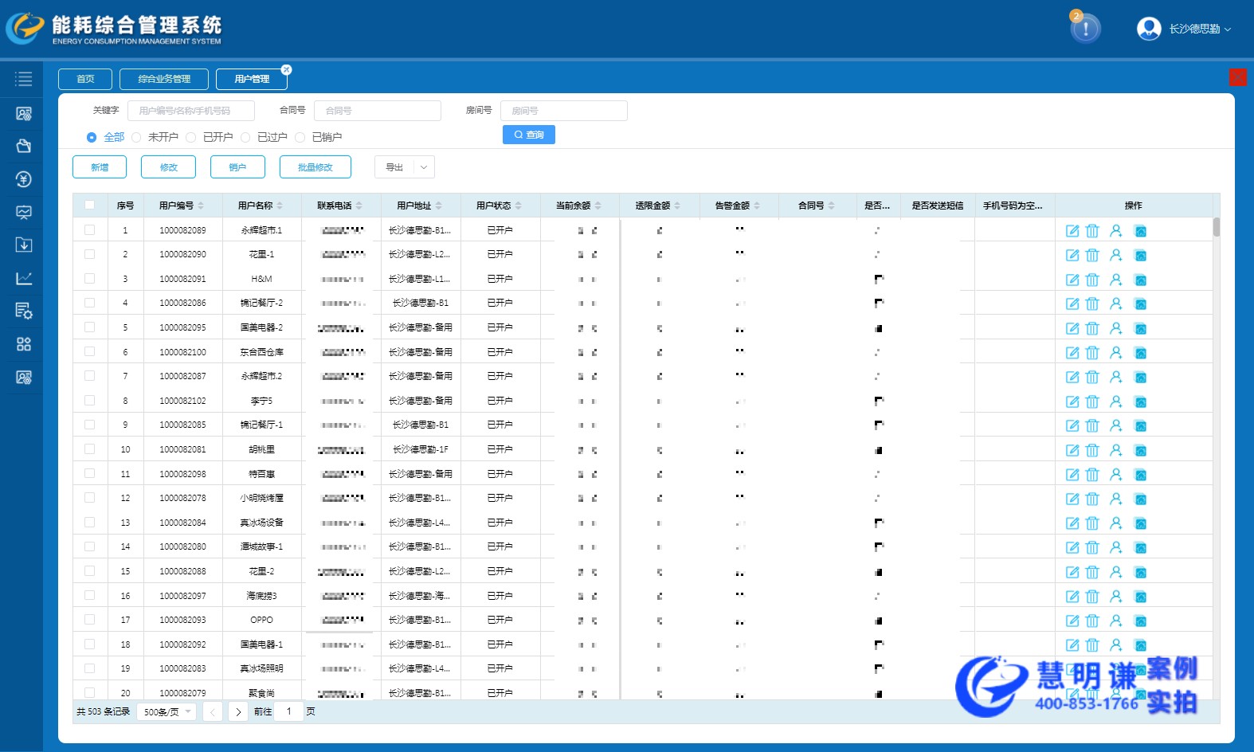The image size is (1254, 752).
Task: Open the currency yen sidebar icon
Action: pos(24,179)
